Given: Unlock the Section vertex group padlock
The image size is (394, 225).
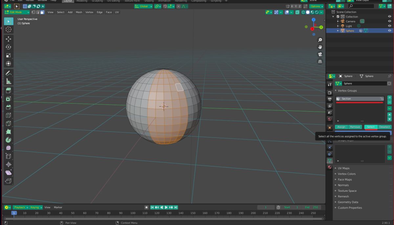Looking at the screenshot, I should (382, 99).
